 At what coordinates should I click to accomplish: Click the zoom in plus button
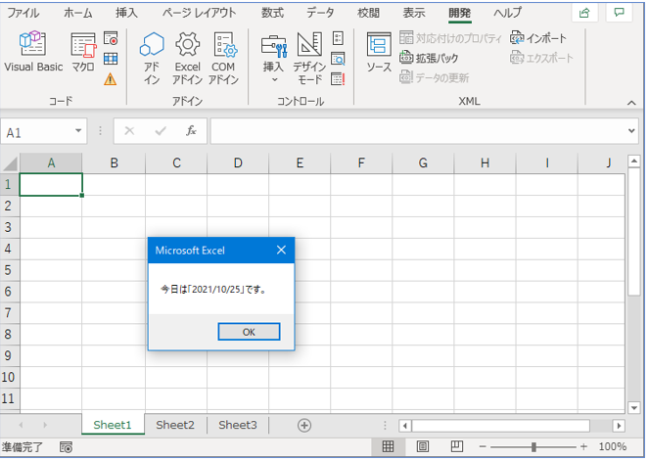click(583, 447)
